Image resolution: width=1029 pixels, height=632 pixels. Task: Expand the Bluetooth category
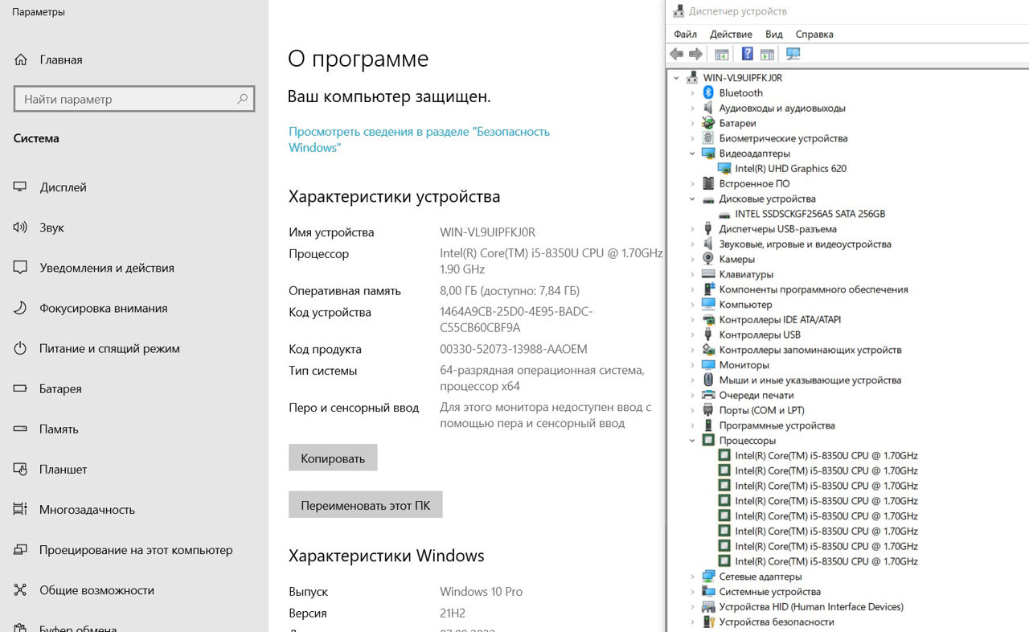pos(692,93)
